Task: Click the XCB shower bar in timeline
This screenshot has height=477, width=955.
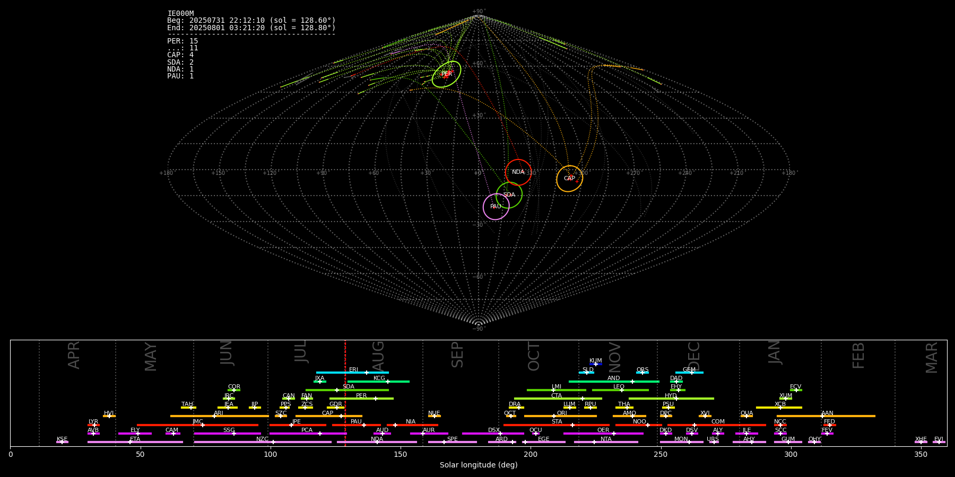Action: pos(779,408)
